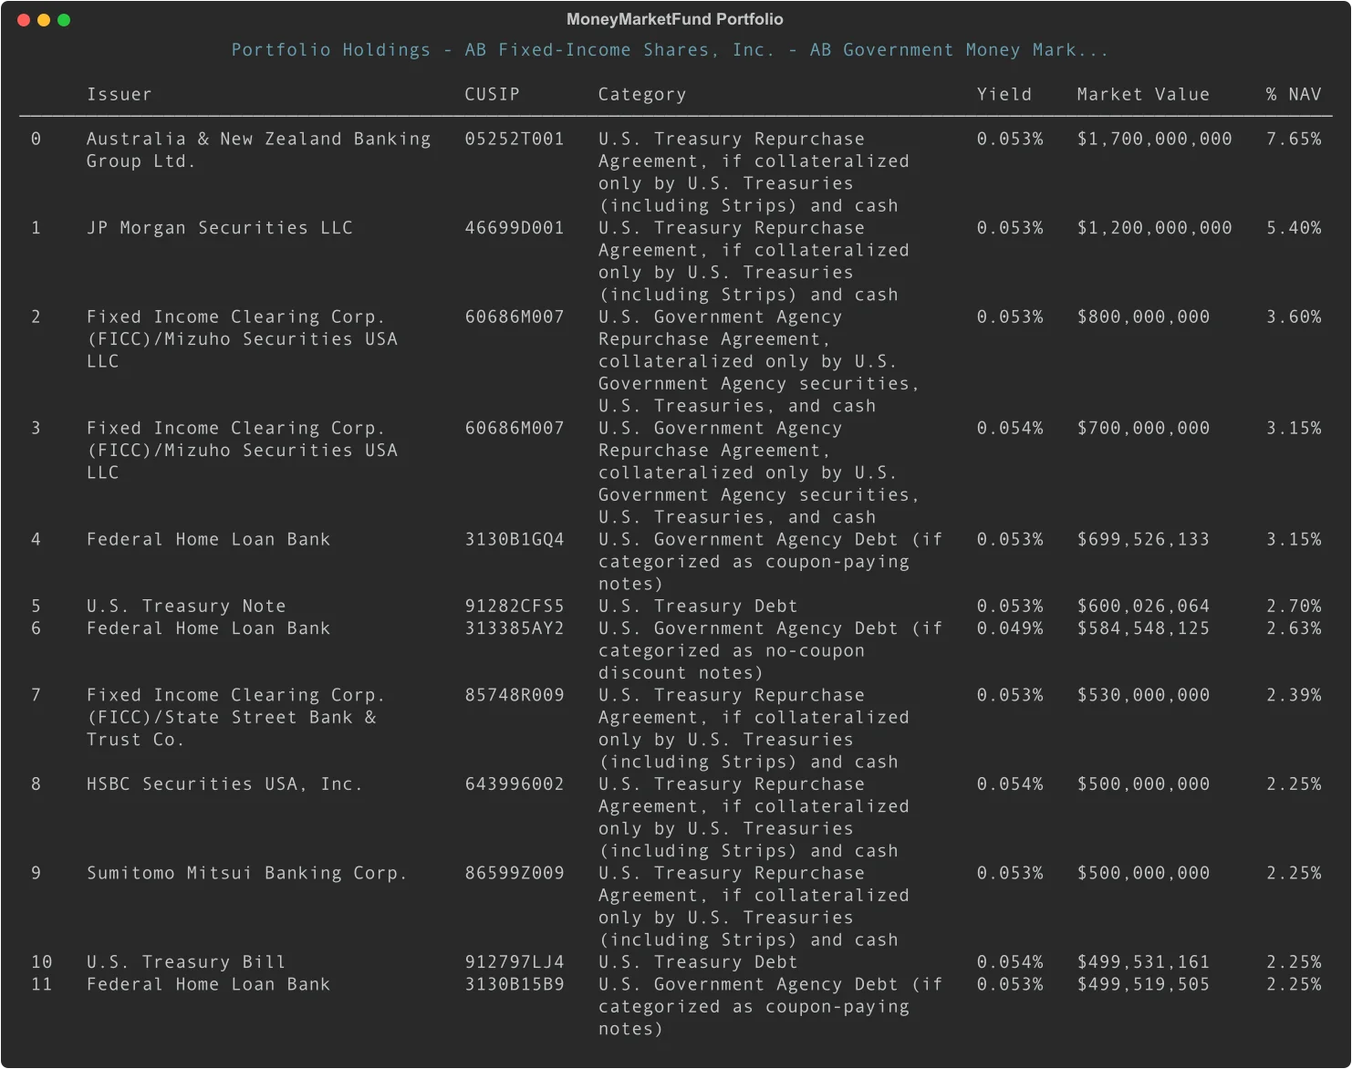
Task: Click NAV percentage 2.63%
Action: coord(1294,628)
